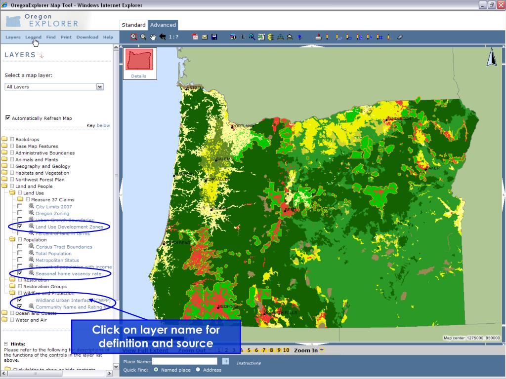506x379 pixels.
Task: Activate the Pan hand tool
Action: click(x=153, y=37)
